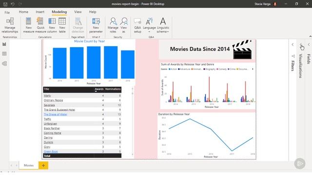
Task: Select the Modeling ribbon tab
Action: coord(59,12)
